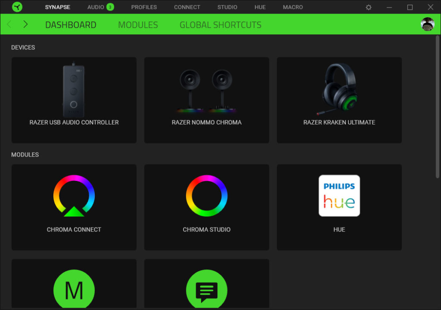Go back with the left arrow

tap(9, 25)
